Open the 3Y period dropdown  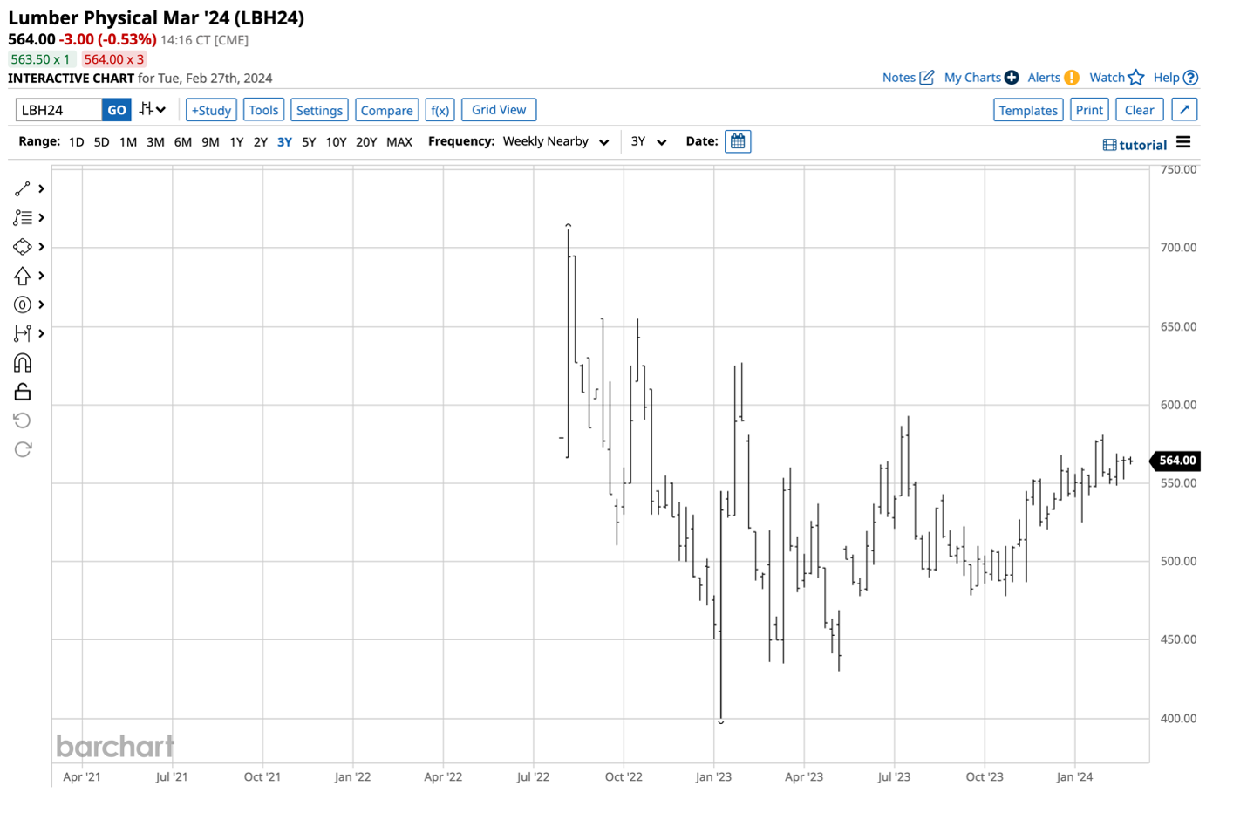tap(648, 141)
